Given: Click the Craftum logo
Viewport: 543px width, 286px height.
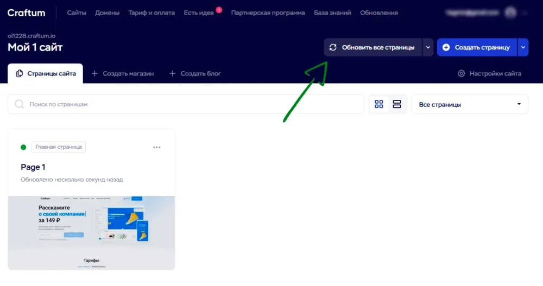Looking at the screenshot, I should tap(26, 13).
